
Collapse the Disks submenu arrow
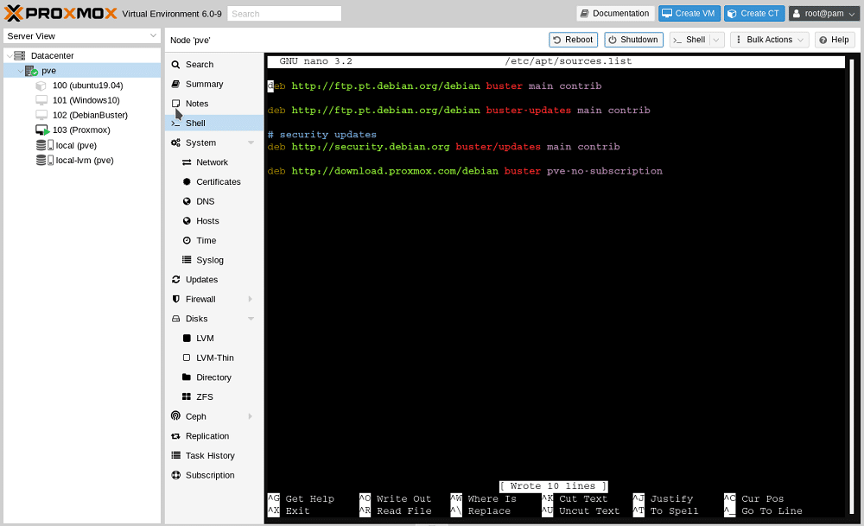[251, 319]
